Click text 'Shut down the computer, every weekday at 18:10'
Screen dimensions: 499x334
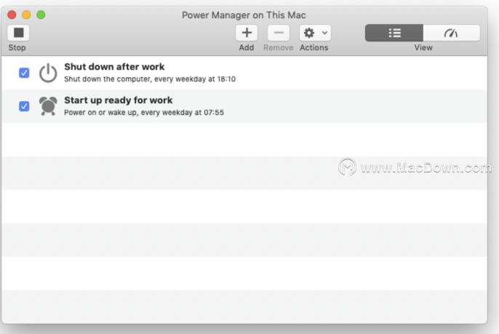[150, 79]
